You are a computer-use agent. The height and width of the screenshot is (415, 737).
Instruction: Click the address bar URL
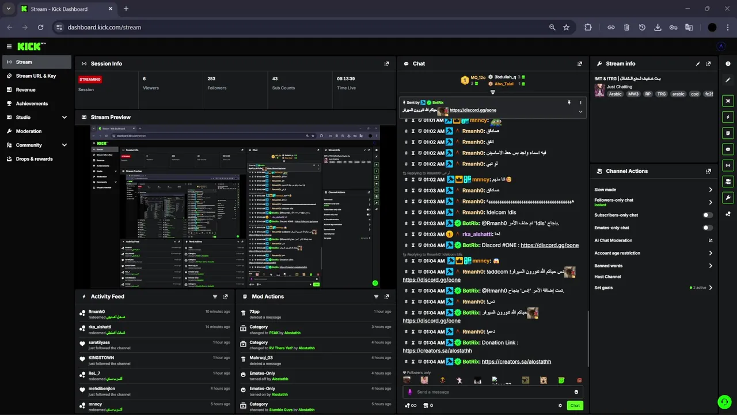pyautogui.click(x=104, y=27)
